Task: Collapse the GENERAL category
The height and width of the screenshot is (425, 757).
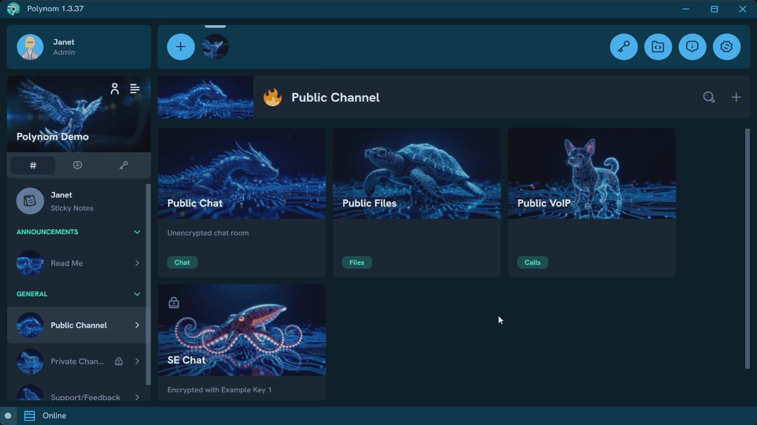Action: tap(137, 294)
